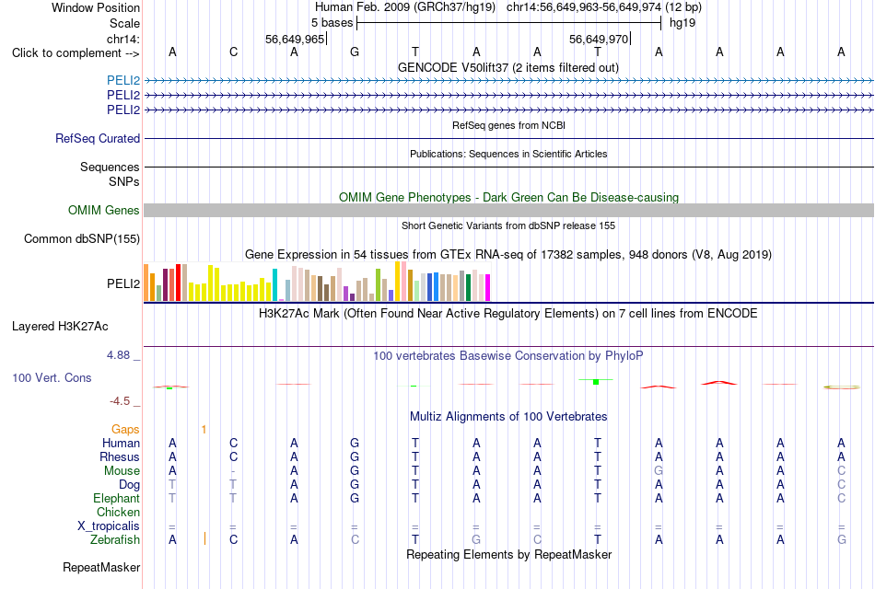Click the "Click to complement -->" label

point(76,53)
